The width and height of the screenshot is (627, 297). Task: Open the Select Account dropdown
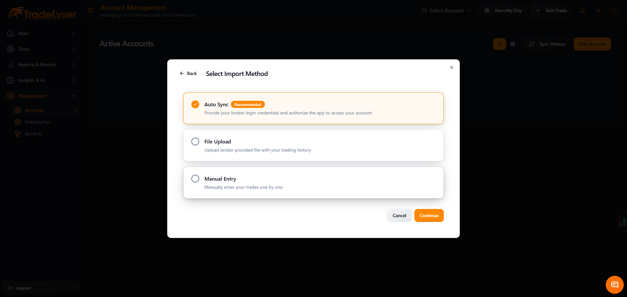[x=446, y=10]
